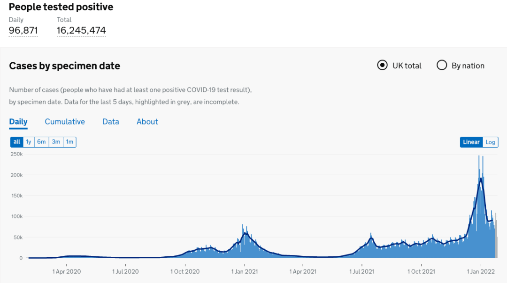The width and height of the screenshot is (507, 283).
Task: Switch chart to Linear scale
Action: [x=471, y=142]
